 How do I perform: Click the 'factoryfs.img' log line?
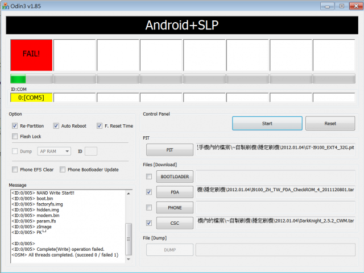point(37,204)
